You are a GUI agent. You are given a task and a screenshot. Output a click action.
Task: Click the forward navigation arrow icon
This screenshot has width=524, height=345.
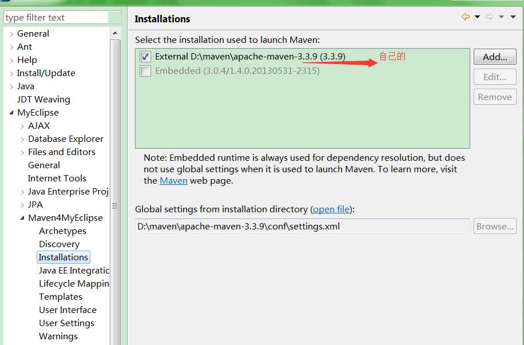pos(489,17)
